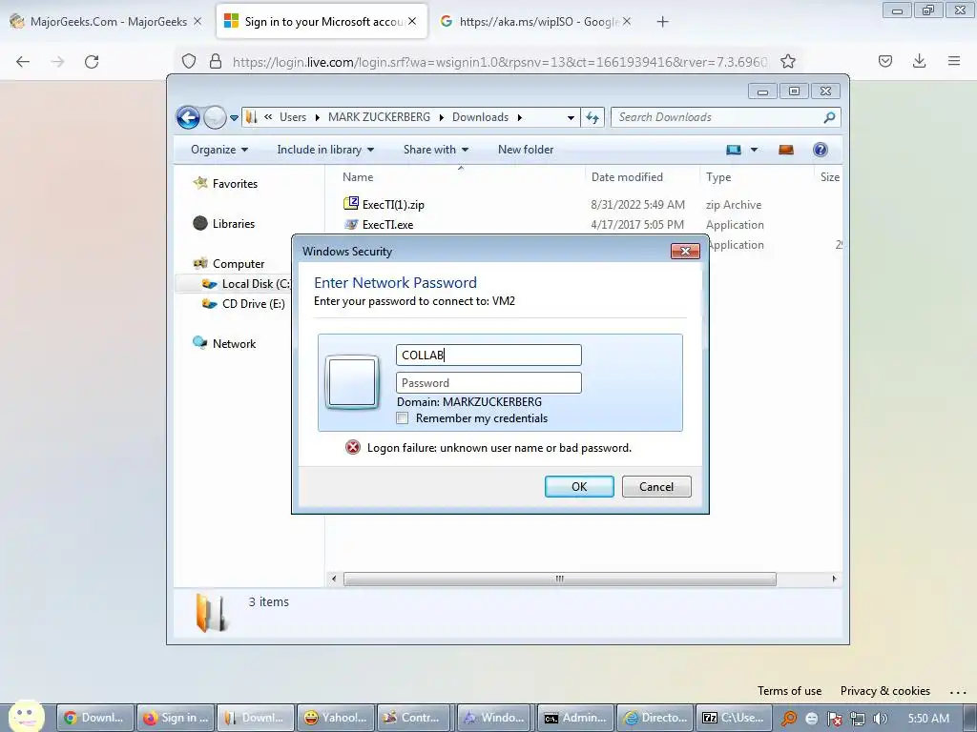Click the padlock site info icon

click(x=216, y=61)
